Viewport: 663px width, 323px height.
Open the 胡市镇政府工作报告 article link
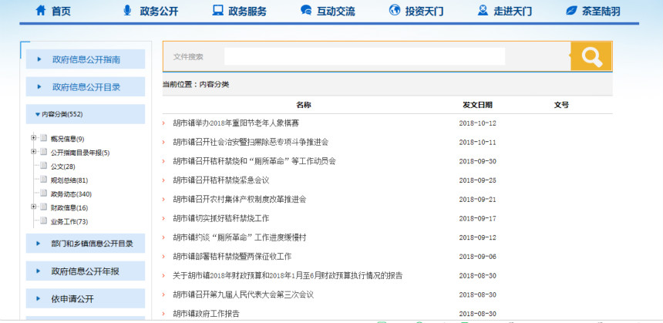(x=206, y=313)
